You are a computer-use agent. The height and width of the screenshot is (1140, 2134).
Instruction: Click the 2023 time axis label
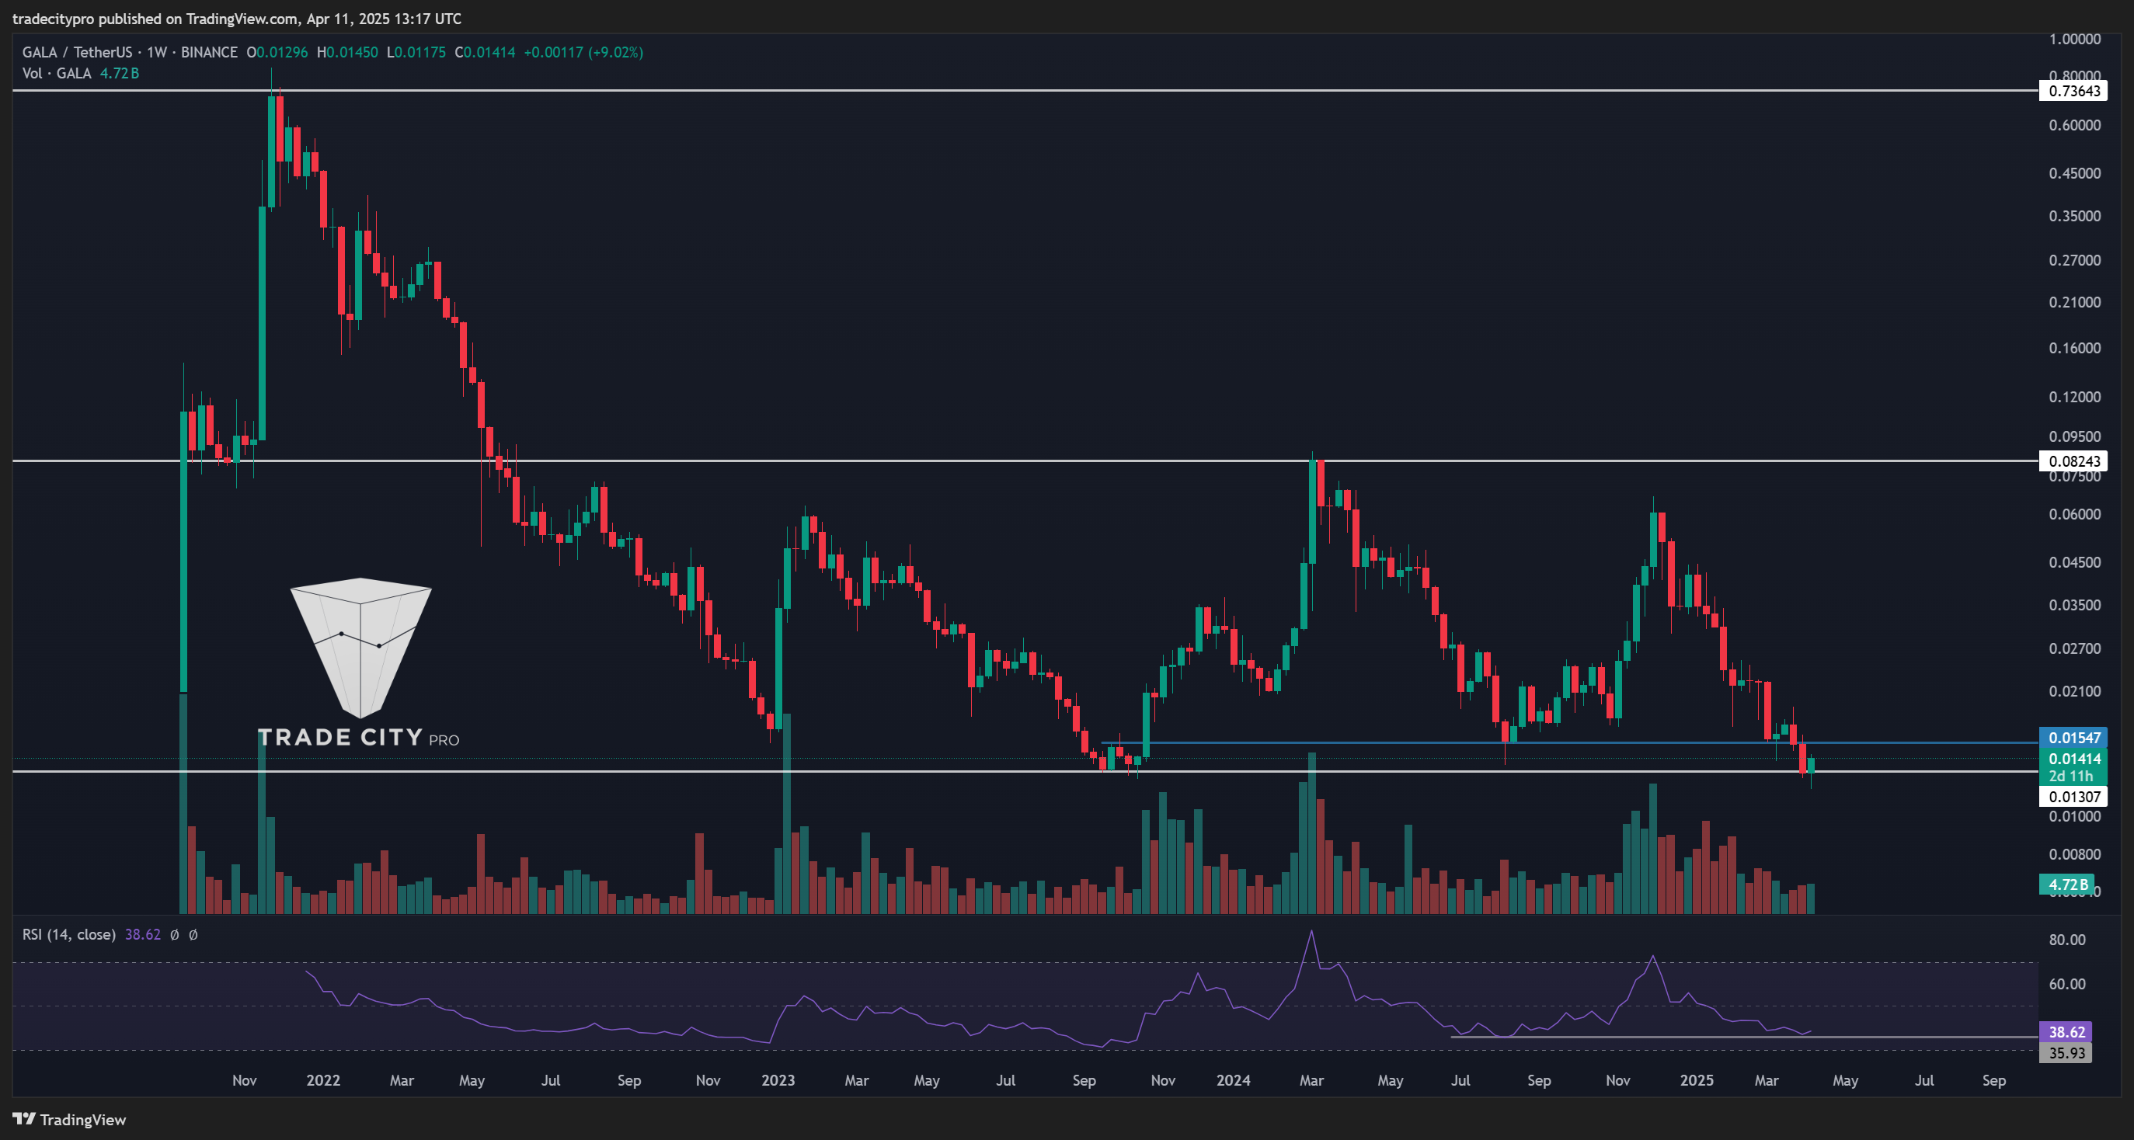778,1080
